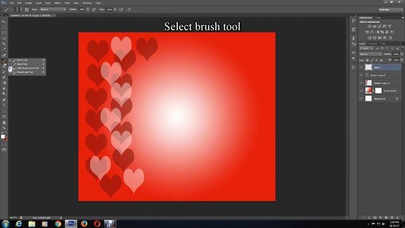
Task: Select the History Brush tool
Action: pyautogui.click(x=4, y=72)
